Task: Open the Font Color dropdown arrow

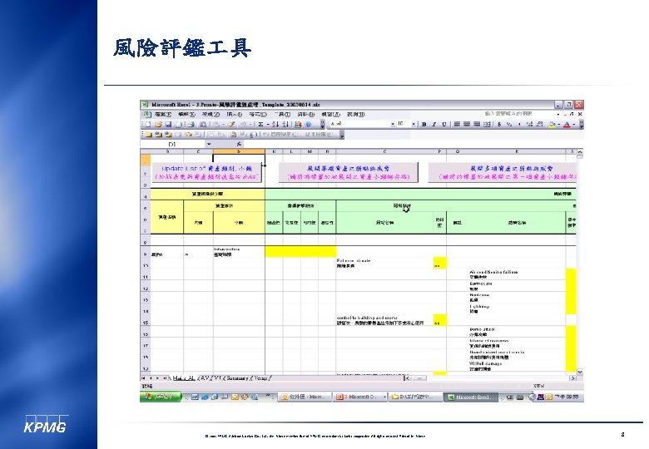Action: [573, 124]
